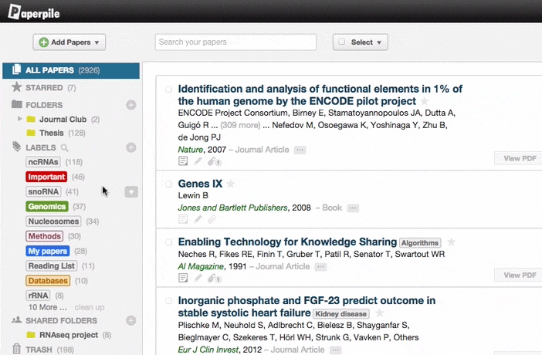Expand the Journal Club folder
The height and width of the screenshot is (355, 542).
(x=21, y=119)
